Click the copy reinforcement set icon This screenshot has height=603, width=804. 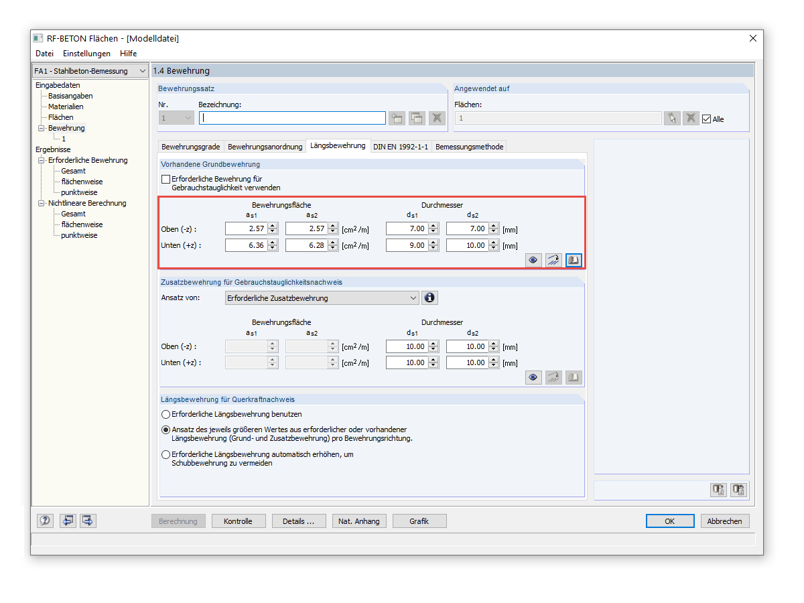(x=417, y=118)
